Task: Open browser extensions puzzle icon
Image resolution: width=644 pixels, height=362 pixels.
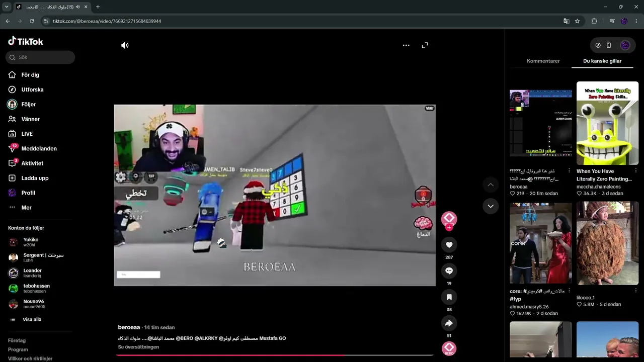Action: [x=594, y=21]
